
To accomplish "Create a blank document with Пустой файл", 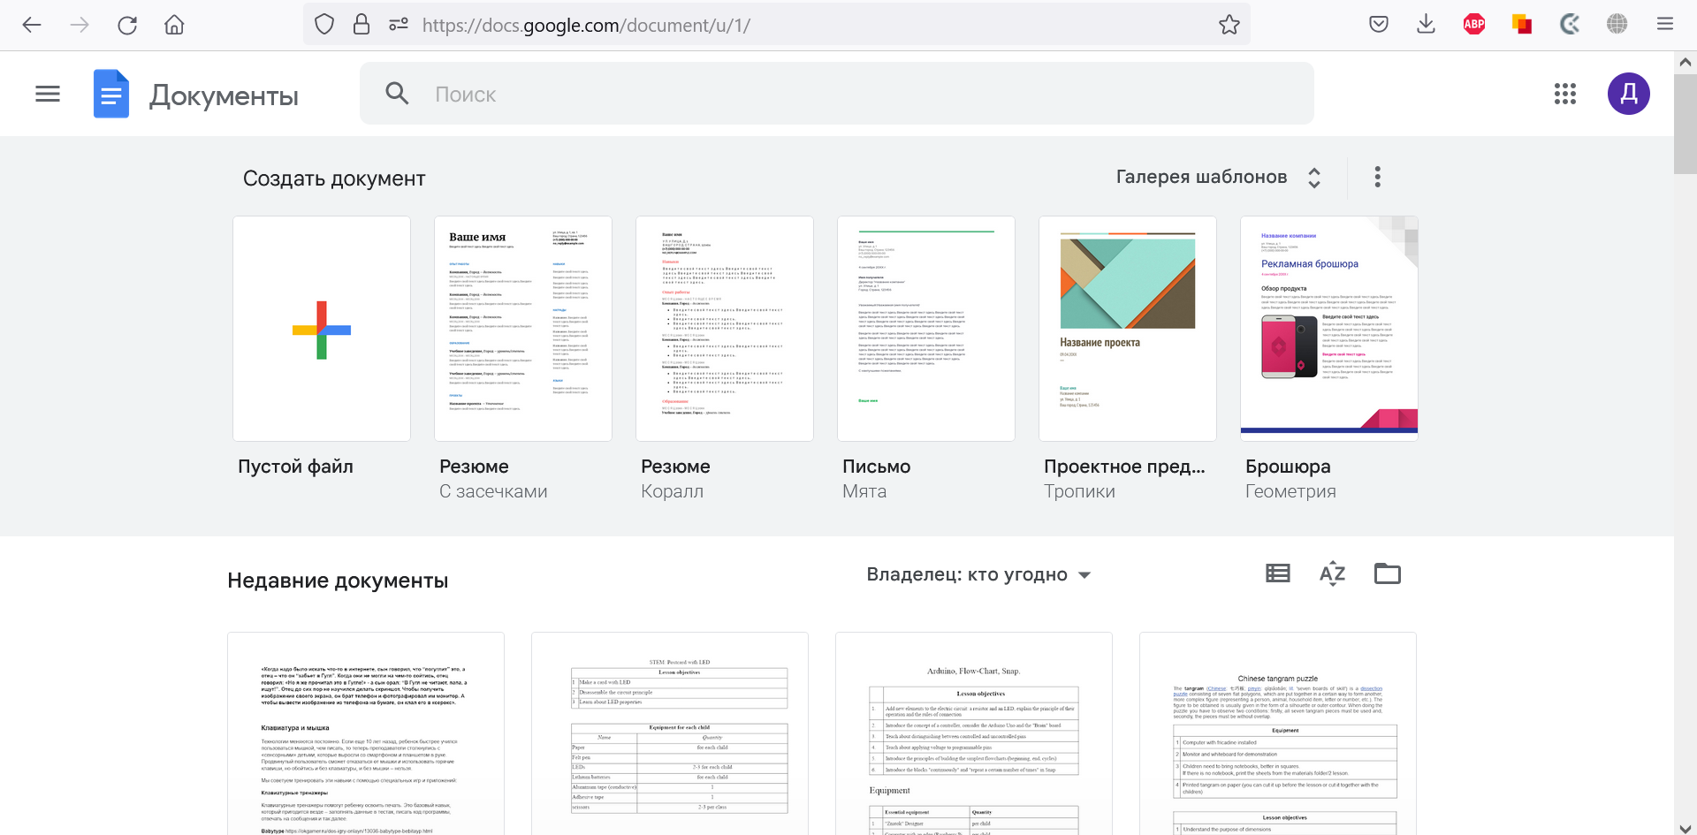I will pos(322,329).
